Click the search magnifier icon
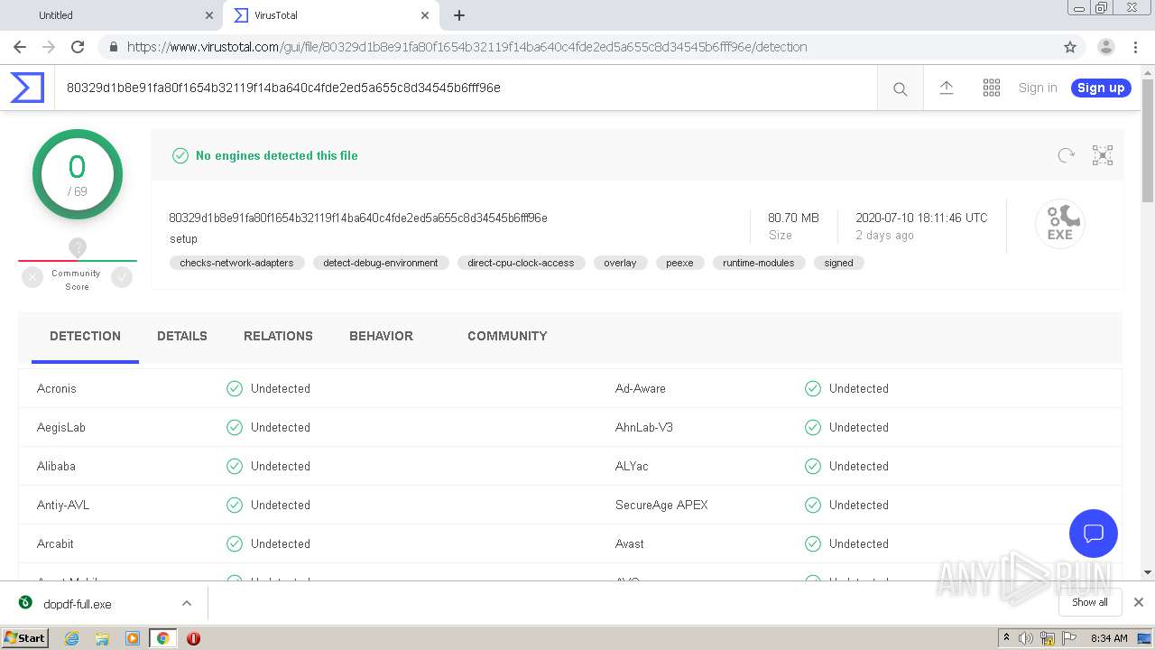The image size is (1155, 650). (x=900, y=88)
